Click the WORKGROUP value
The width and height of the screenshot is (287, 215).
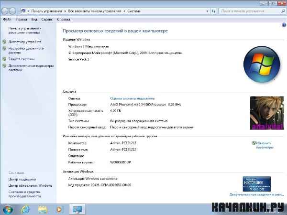121,162
